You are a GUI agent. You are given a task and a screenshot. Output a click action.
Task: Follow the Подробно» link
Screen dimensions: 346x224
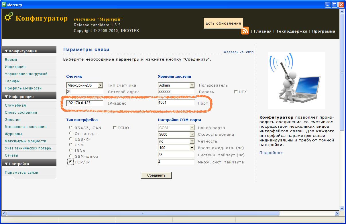pyautogui.click(x=271, y=153)
